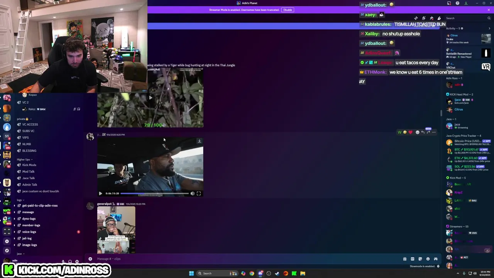
Task: Open the gift icon in message box
Action: [404, 259]
